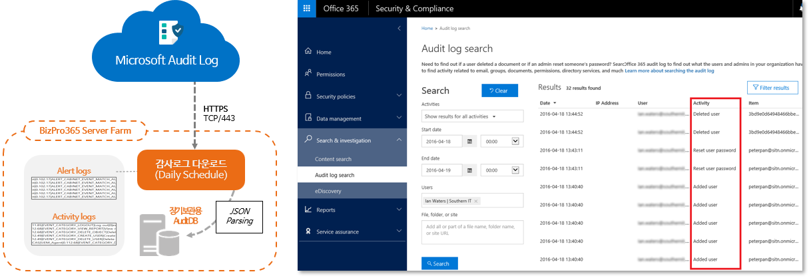Click the Alert logs sample text box

point(74,188)
